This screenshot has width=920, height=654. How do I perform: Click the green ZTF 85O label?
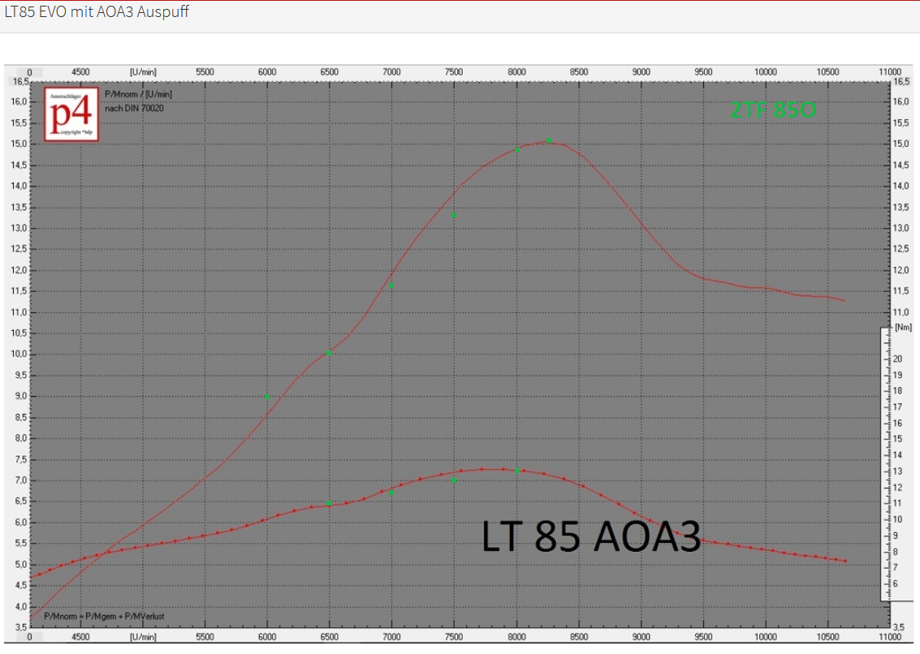772,110
